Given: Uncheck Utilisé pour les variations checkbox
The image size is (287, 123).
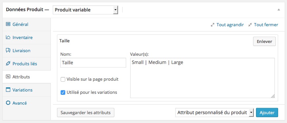Looking at the screenshot, I should [63, 92].
